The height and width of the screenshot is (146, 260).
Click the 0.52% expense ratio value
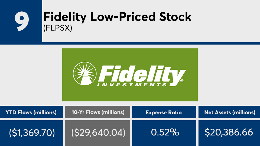point(163,132)
